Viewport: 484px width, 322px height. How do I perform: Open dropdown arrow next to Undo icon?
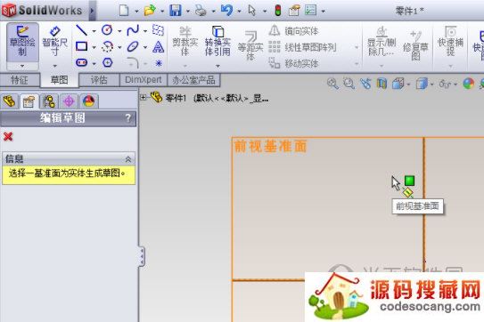(239, 12)
